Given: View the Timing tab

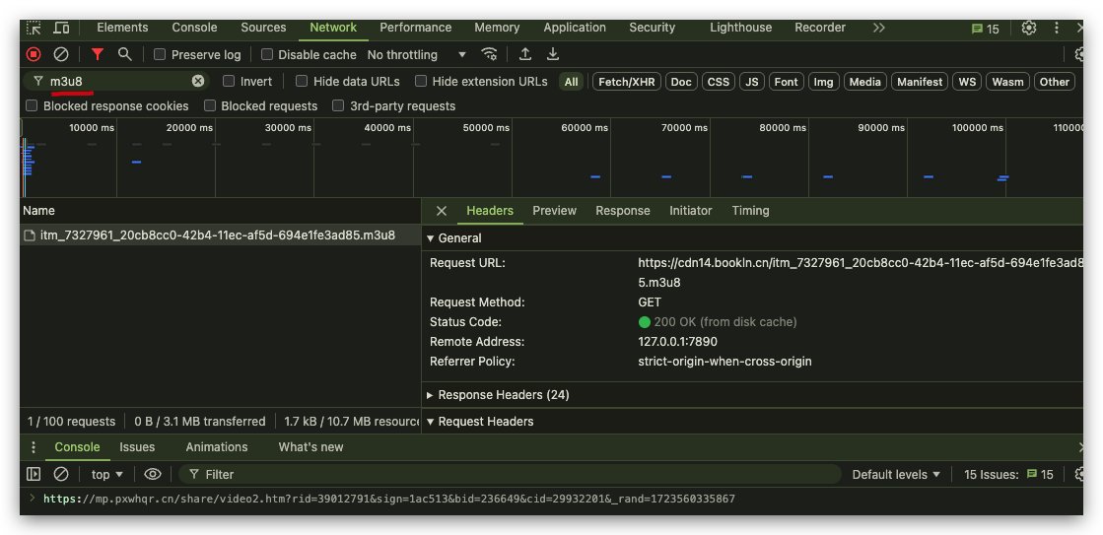Looking at the screenshot, I should click(x=750, y=211).
